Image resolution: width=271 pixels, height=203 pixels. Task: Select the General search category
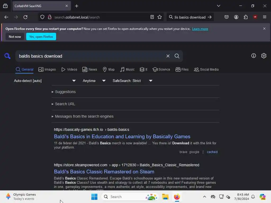[24, 70]
